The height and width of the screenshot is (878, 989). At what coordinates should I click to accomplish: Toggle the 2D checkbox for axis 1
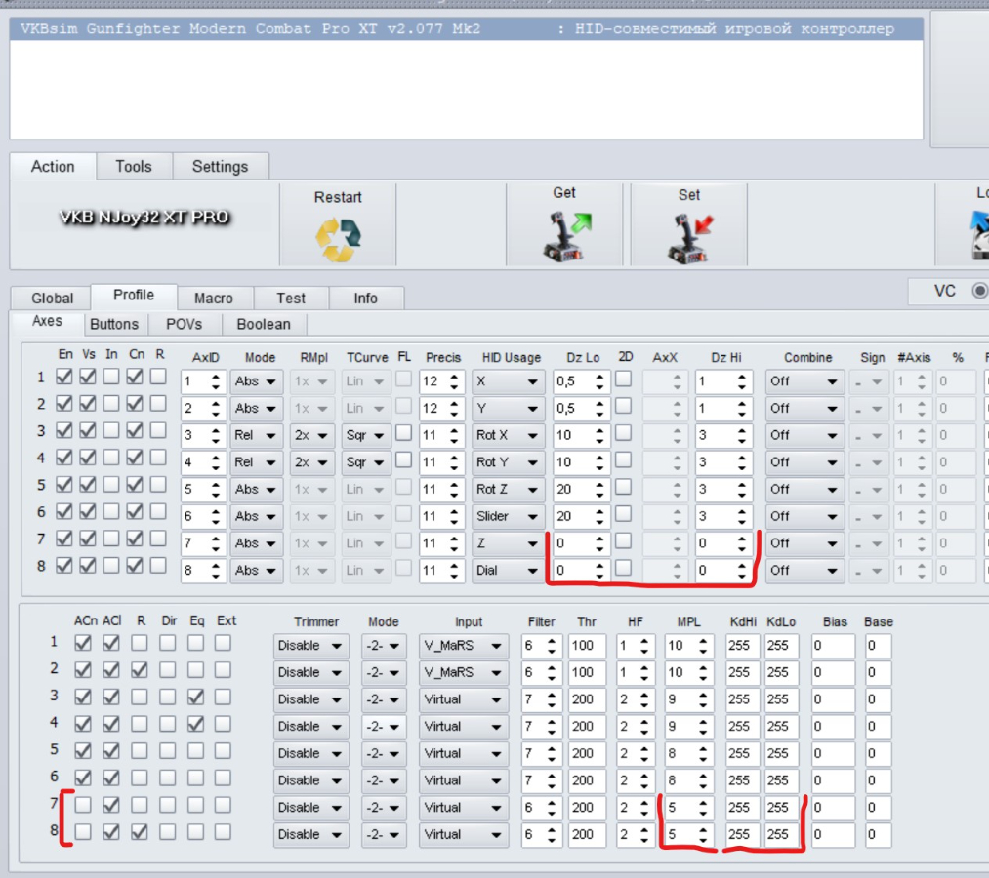[x=623, y=379]
